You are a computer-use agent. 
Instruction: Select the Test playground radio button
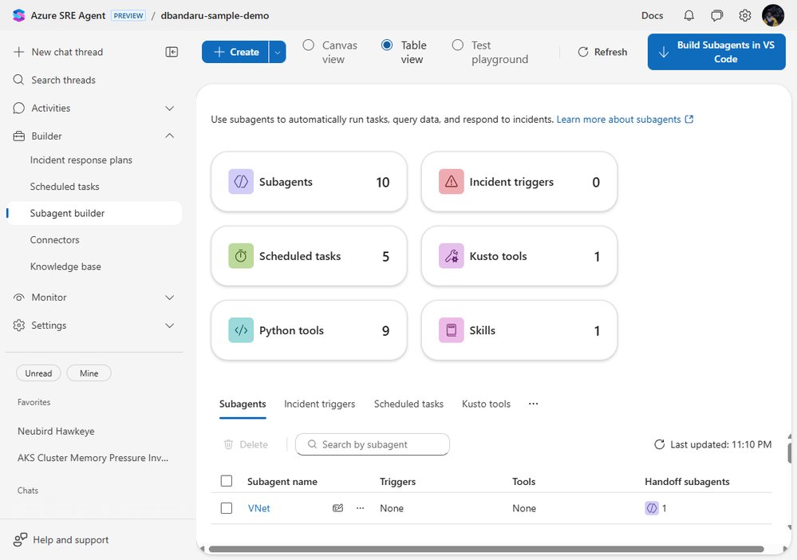pyautogui.click(x=458, y=45)
